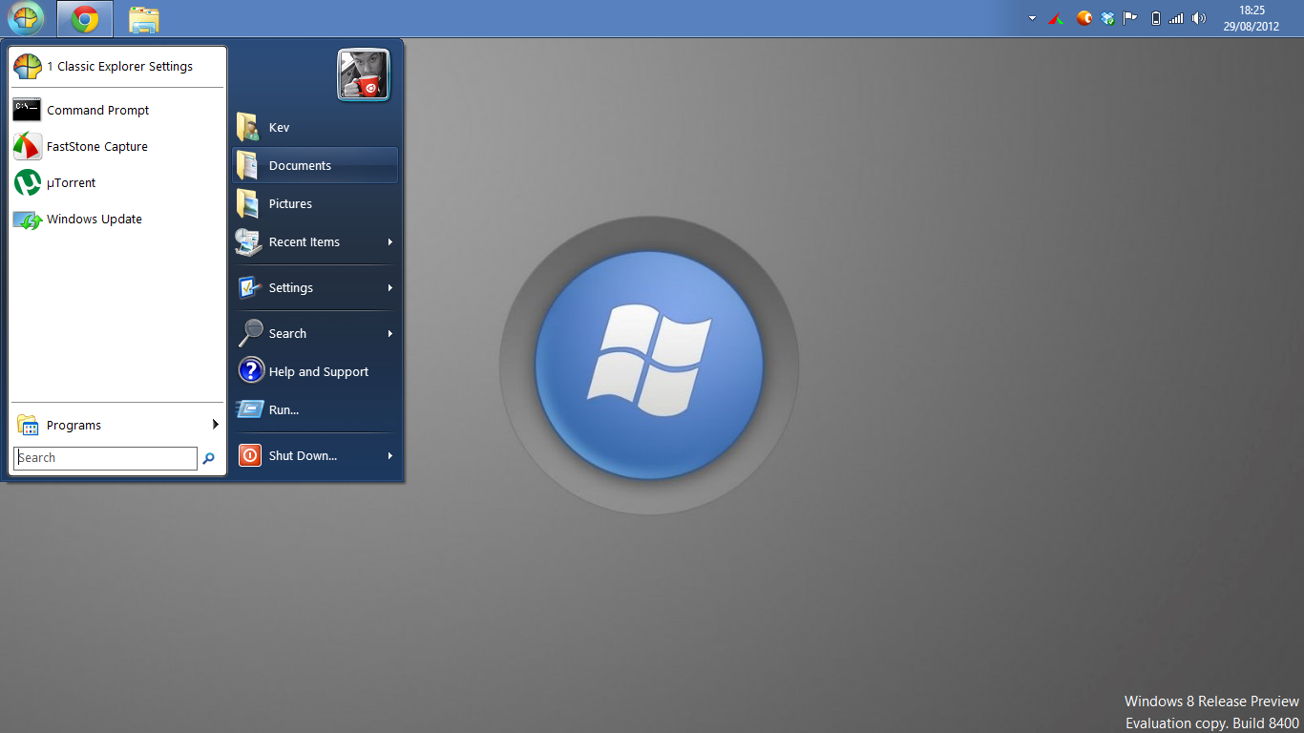Screen dimensions: 1304x733
Task: Click the Chrome icon on the taskbar
Action: click(x=85, y=19)
